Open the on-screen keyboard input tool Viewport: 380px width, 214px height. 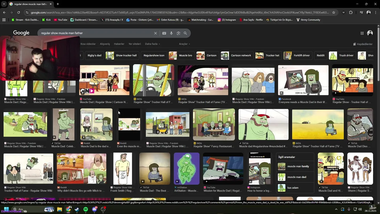[164, 33]
